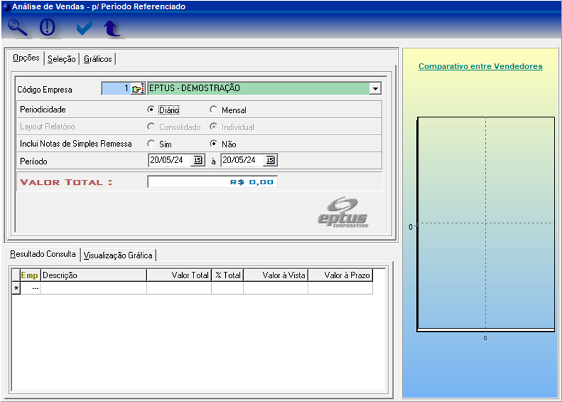Click the curved back arrow icon

point(112,28)
